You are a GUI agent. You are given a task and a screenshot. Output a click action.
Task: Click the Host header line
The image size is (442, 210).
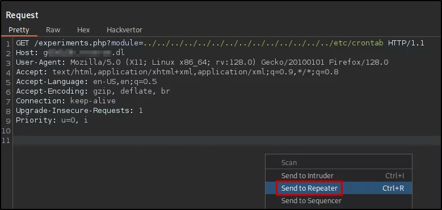pyautogui.click(x=70, y=53)
